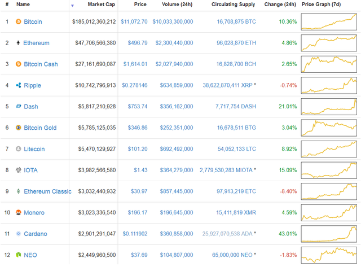Screen dimensions: 361x267
Task: Click Bitcoin volume $10,033,300,000
Action: click(173, 21)
